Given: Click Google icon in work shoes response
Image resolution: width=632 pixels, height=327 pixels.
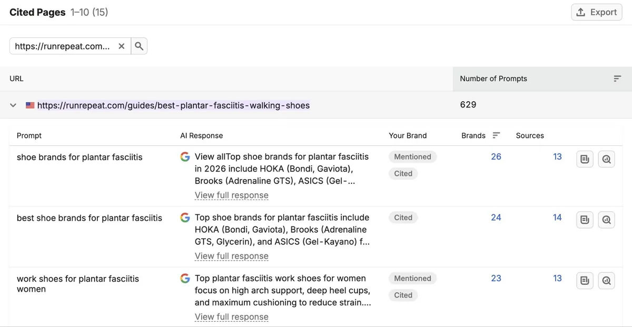Looking at the screenshot, I should point(185,278).
